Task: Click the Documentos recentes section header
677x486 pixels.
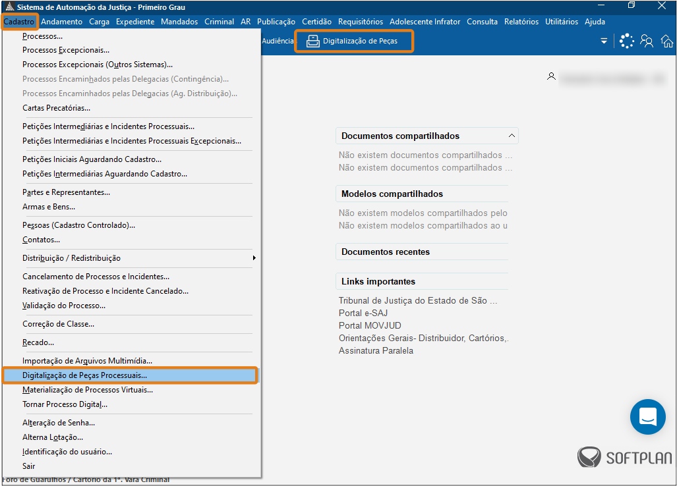Action: click(386, 252)
